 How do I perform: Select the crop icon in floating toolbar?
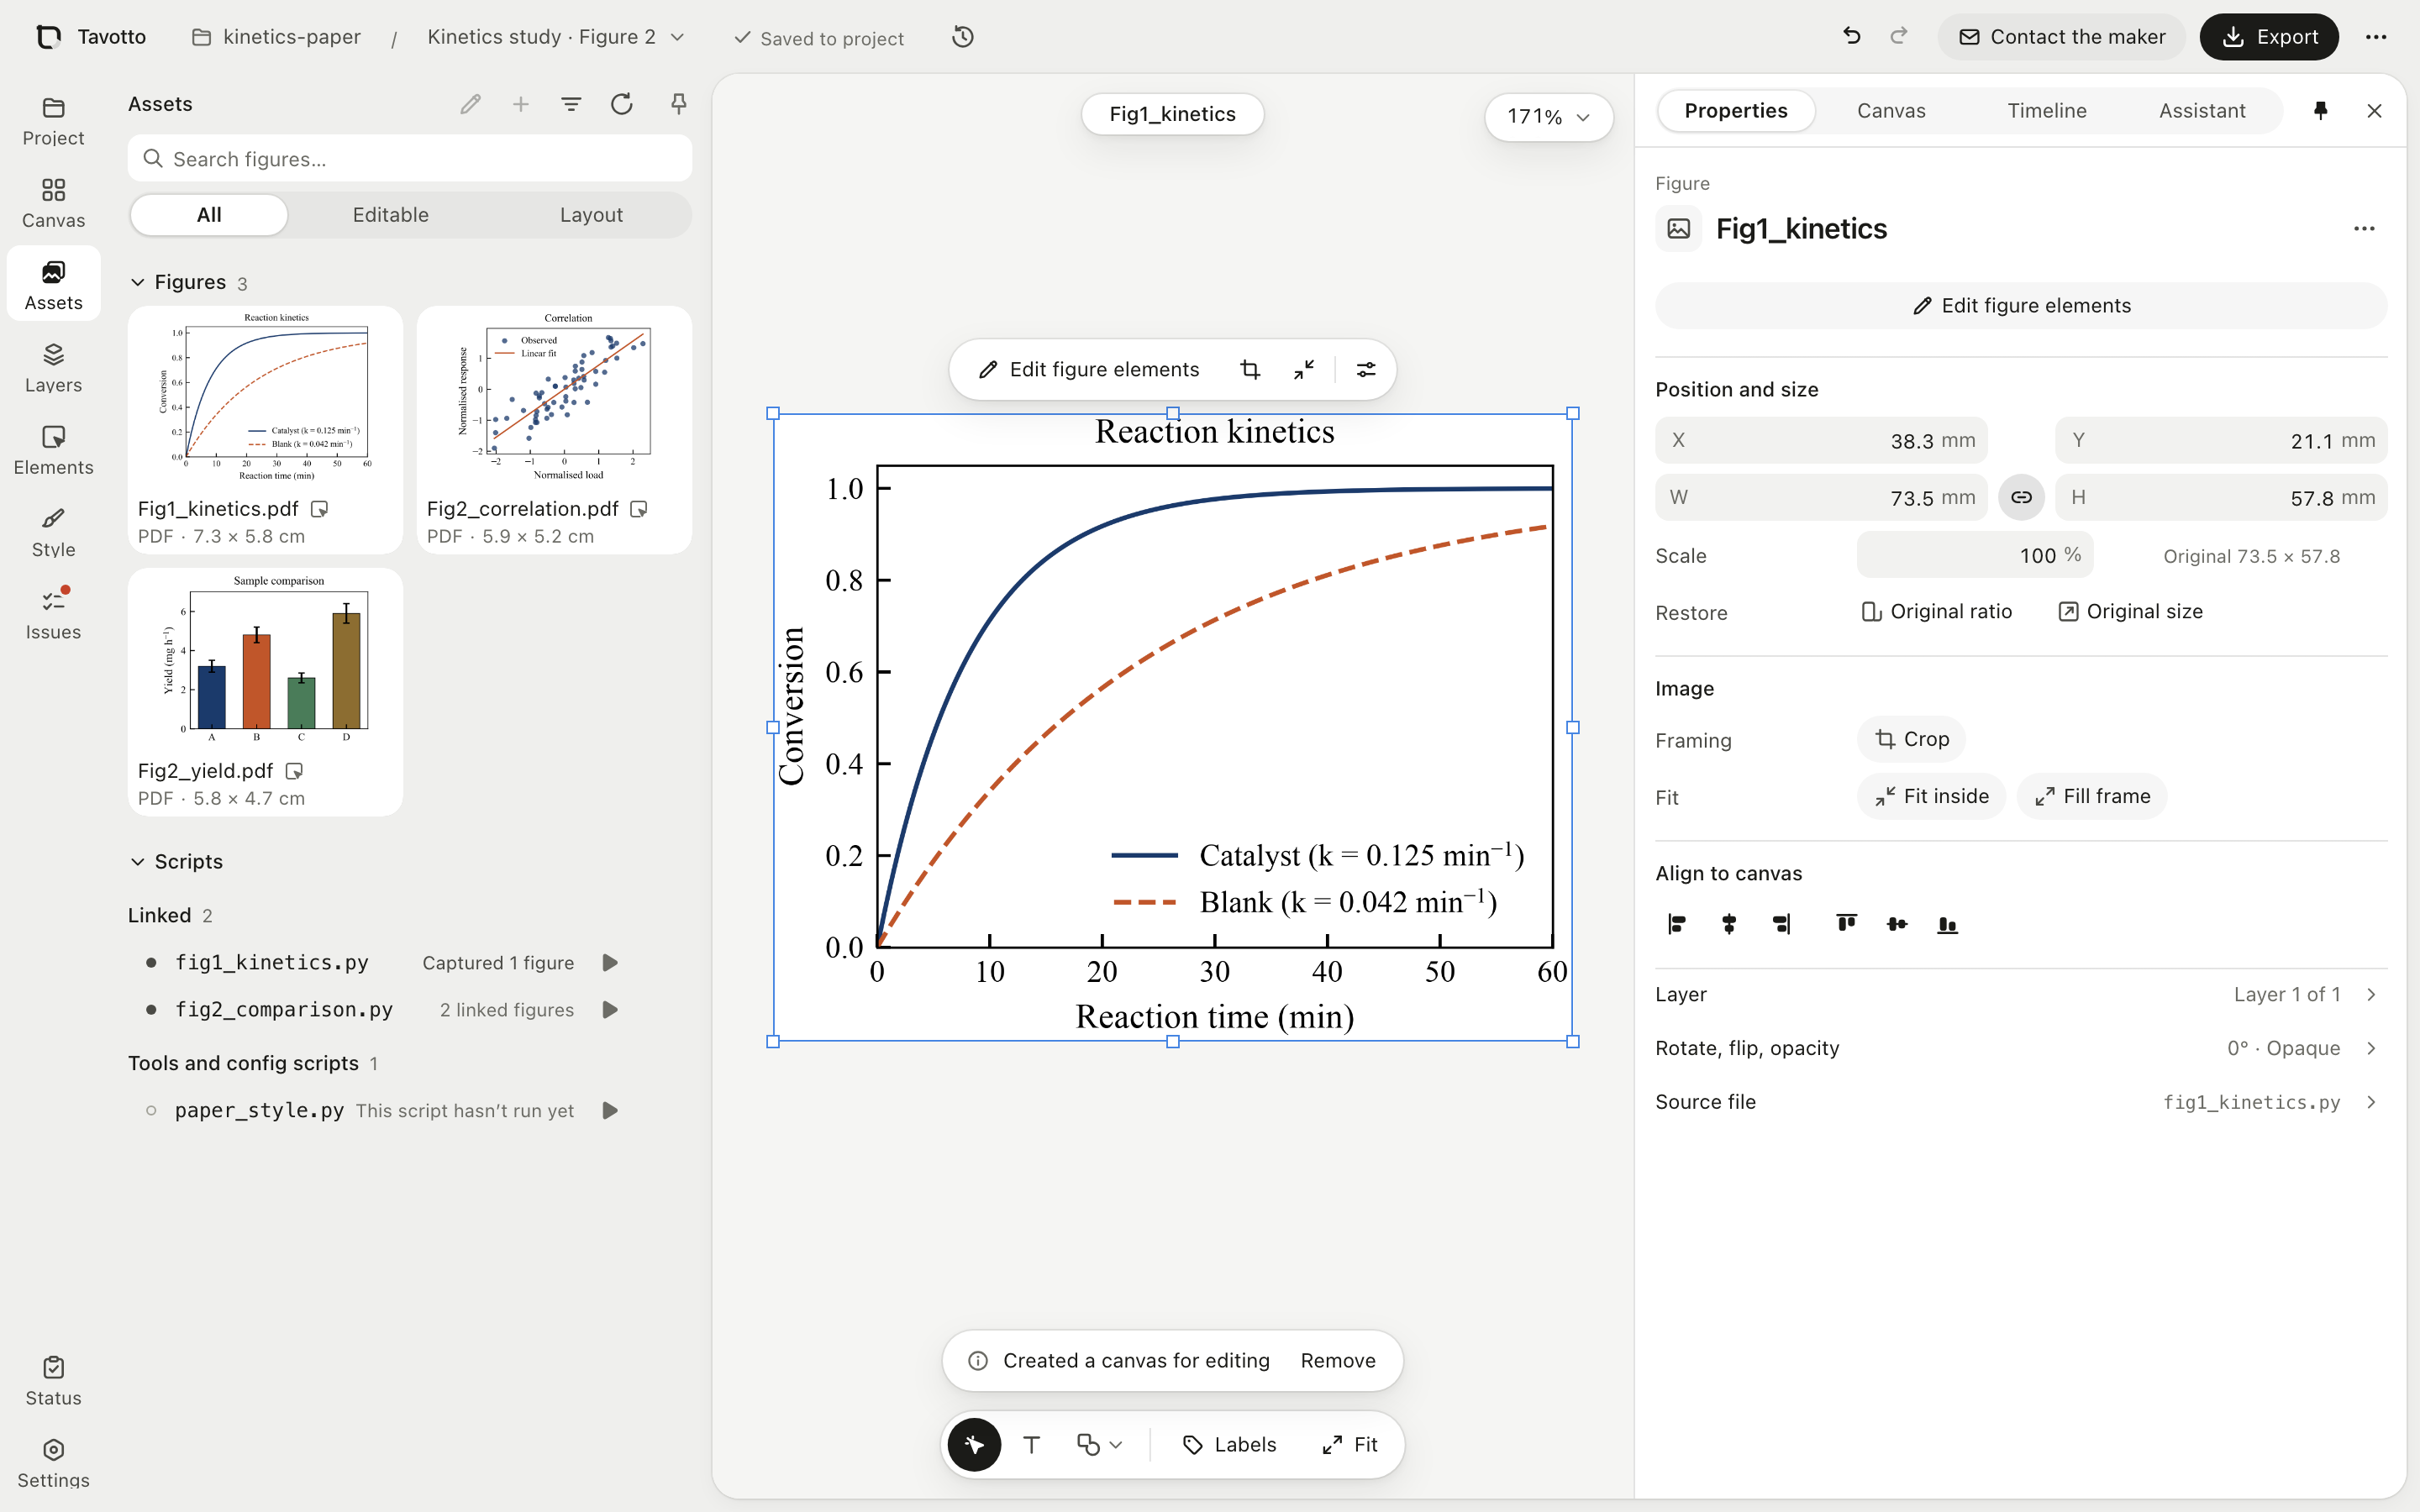(1250, 370)
